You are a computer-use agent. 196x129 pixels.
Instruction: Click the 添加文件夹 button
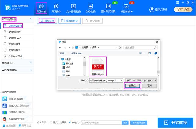70,21
